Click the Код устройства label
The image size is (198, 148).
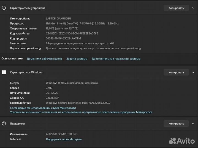20,33
